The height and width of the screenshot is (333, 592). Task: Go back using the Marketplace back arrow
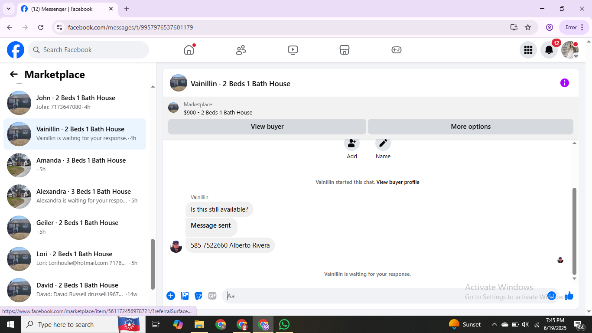pos(14,75)
